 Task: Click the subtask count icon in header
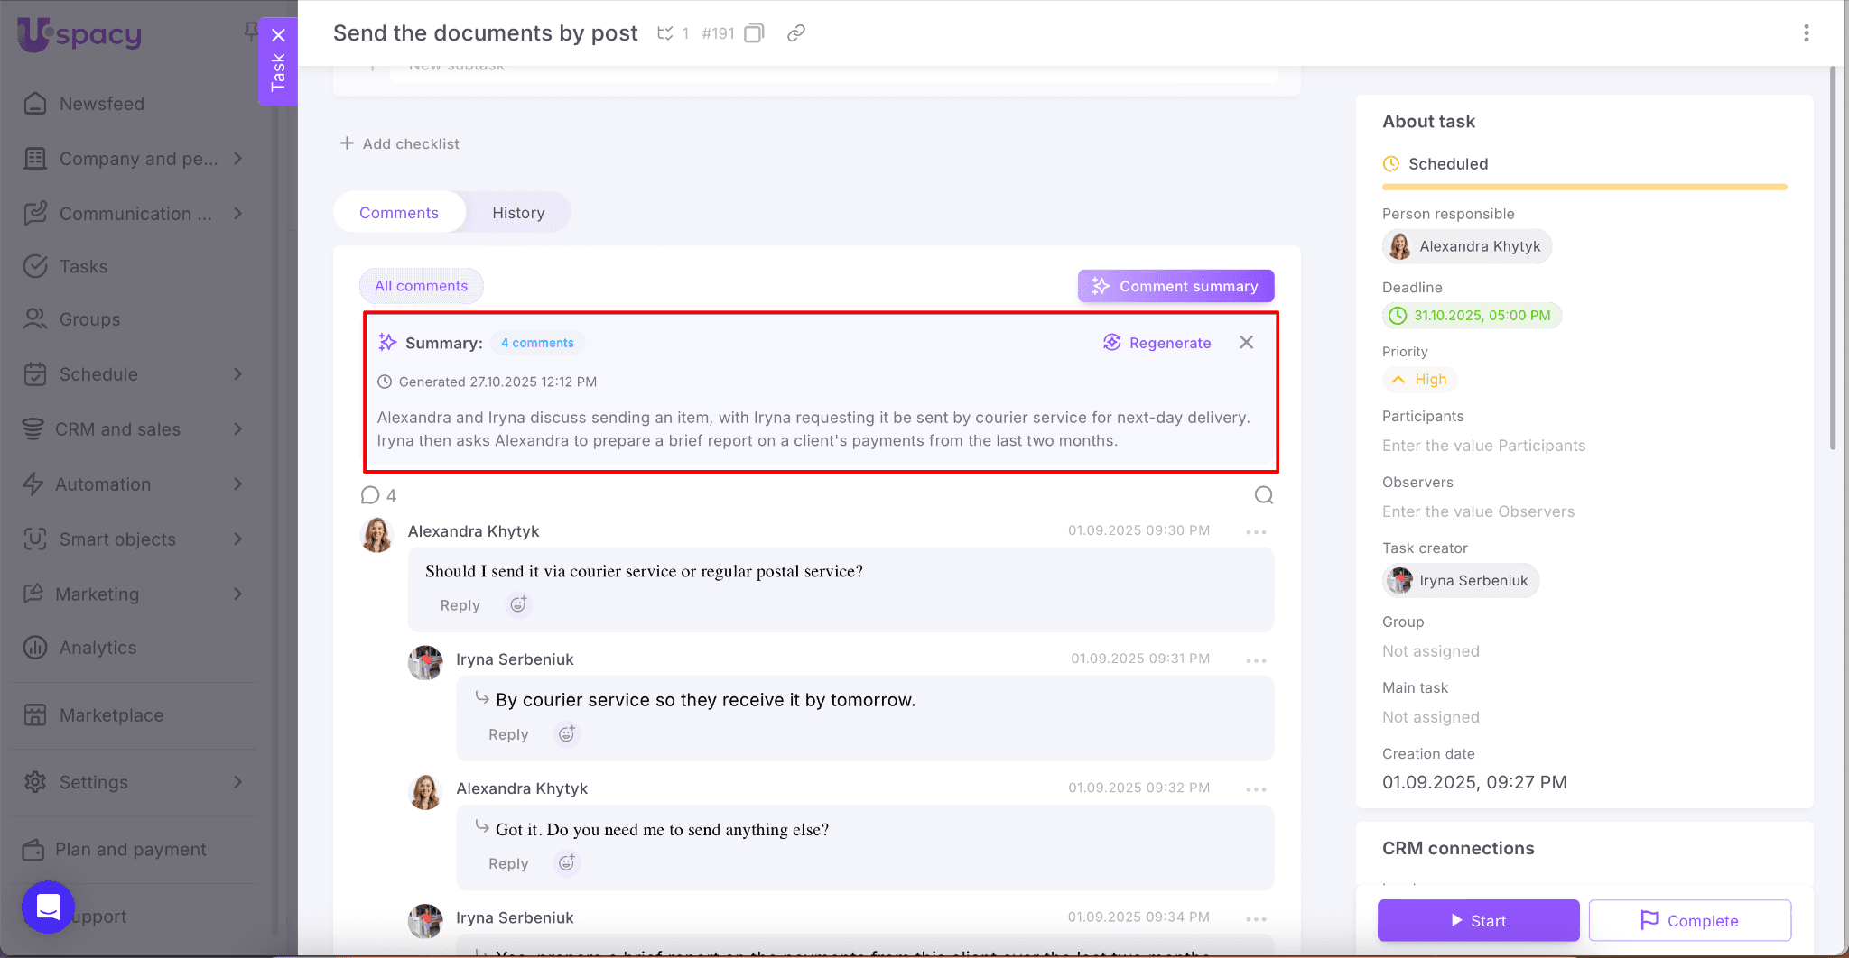[x=665, y=33]
